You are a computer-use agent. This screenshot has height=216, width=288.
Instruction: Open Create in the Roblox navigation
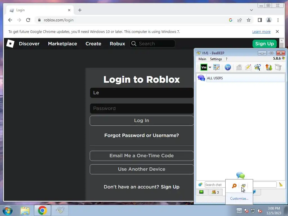click(93, 44)
